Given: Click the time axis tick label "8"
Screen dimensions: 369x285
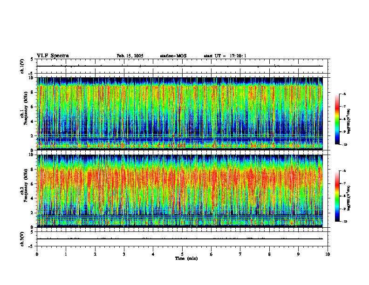Looking at the screenshot, I should 269,254.
